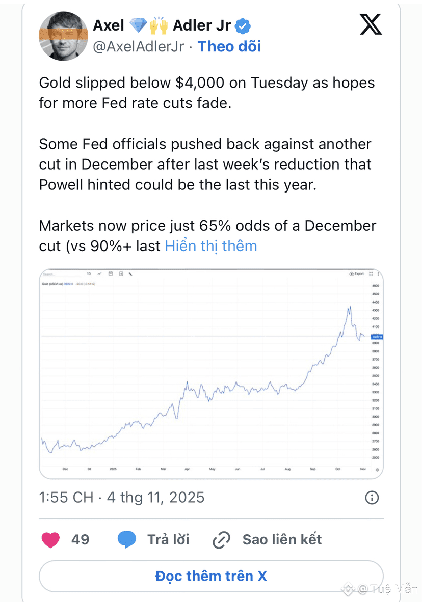
Task: Expand the post with Hiển thị thêm
Action: pos(210,246)
